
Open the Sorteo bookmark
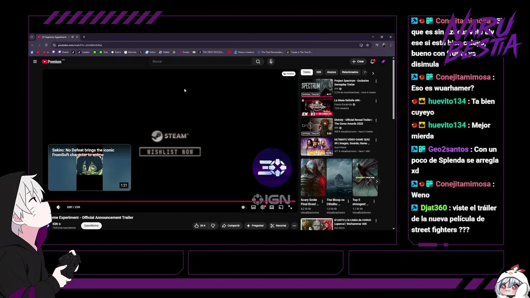pyautogui.click(x=184, y=52)
